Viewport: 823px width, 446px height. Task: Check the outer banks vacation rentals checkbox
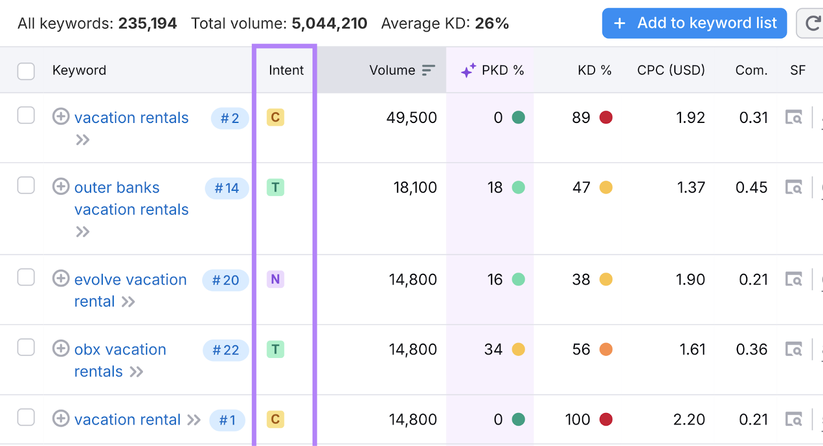pos(26,185)
